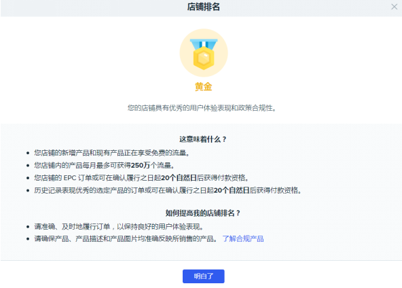Viewport: 402px width, 288px height.
Task: Select the EPC 订单 payment eligibility line
Action: pyautogui.click(x=141, y=178)
